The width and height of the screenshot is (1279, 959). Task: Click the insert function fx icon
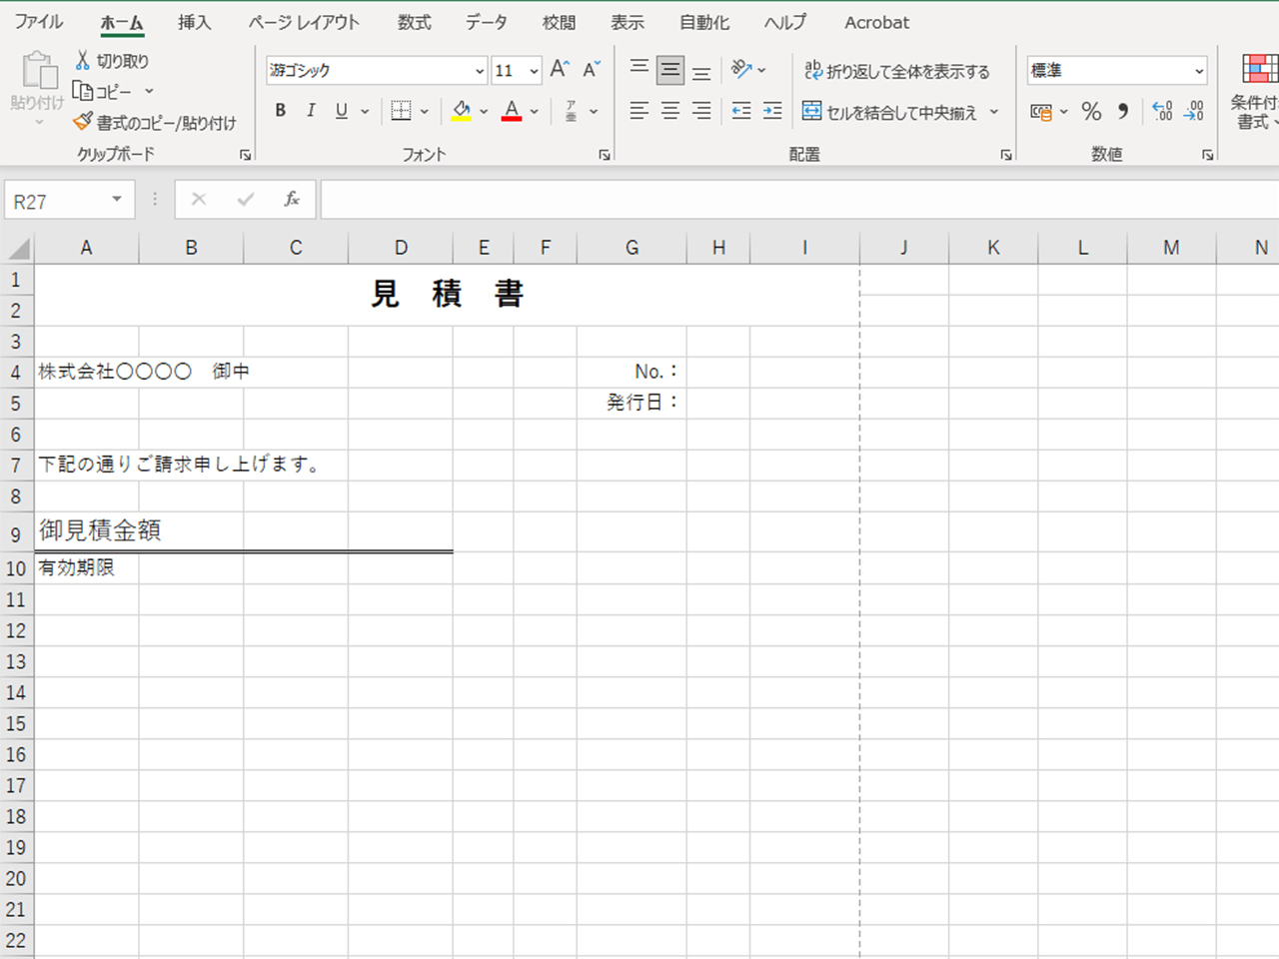pyautogui.click(x=292, y=200)
